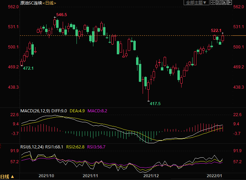The width and height of the screenshot is (246, 180).
Task: Click the DIFF:9.0 value label
Action: click(x=61, y=111)
